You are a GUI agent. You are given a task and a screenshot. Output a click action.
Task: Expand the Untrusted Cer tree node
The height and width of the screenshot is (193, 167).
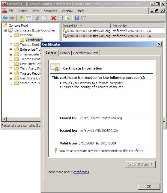[x=11, y=64]
